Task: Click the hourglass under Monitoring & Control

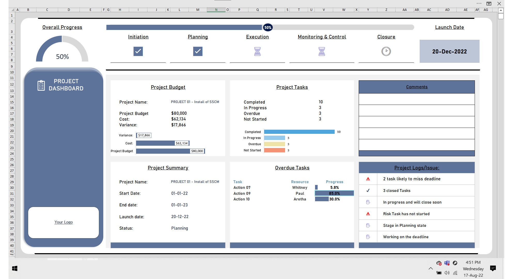Action: coord(322,51)
